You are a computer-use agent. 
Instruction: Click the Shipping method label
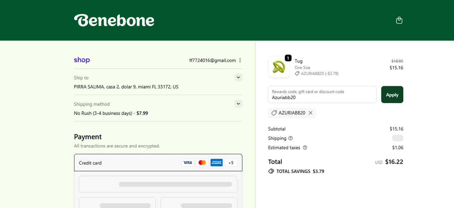92,104
